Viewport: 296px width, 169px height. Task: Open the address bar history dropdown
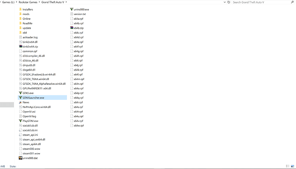[x=225, y=2]
